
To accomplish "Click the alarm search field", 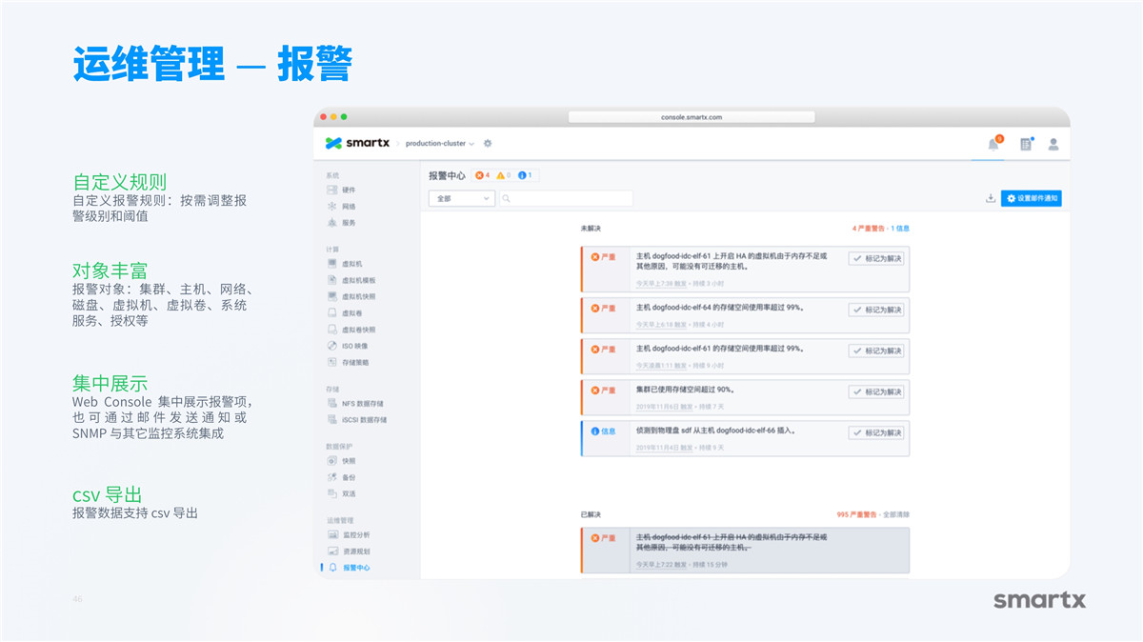I will tap(566, 198).
